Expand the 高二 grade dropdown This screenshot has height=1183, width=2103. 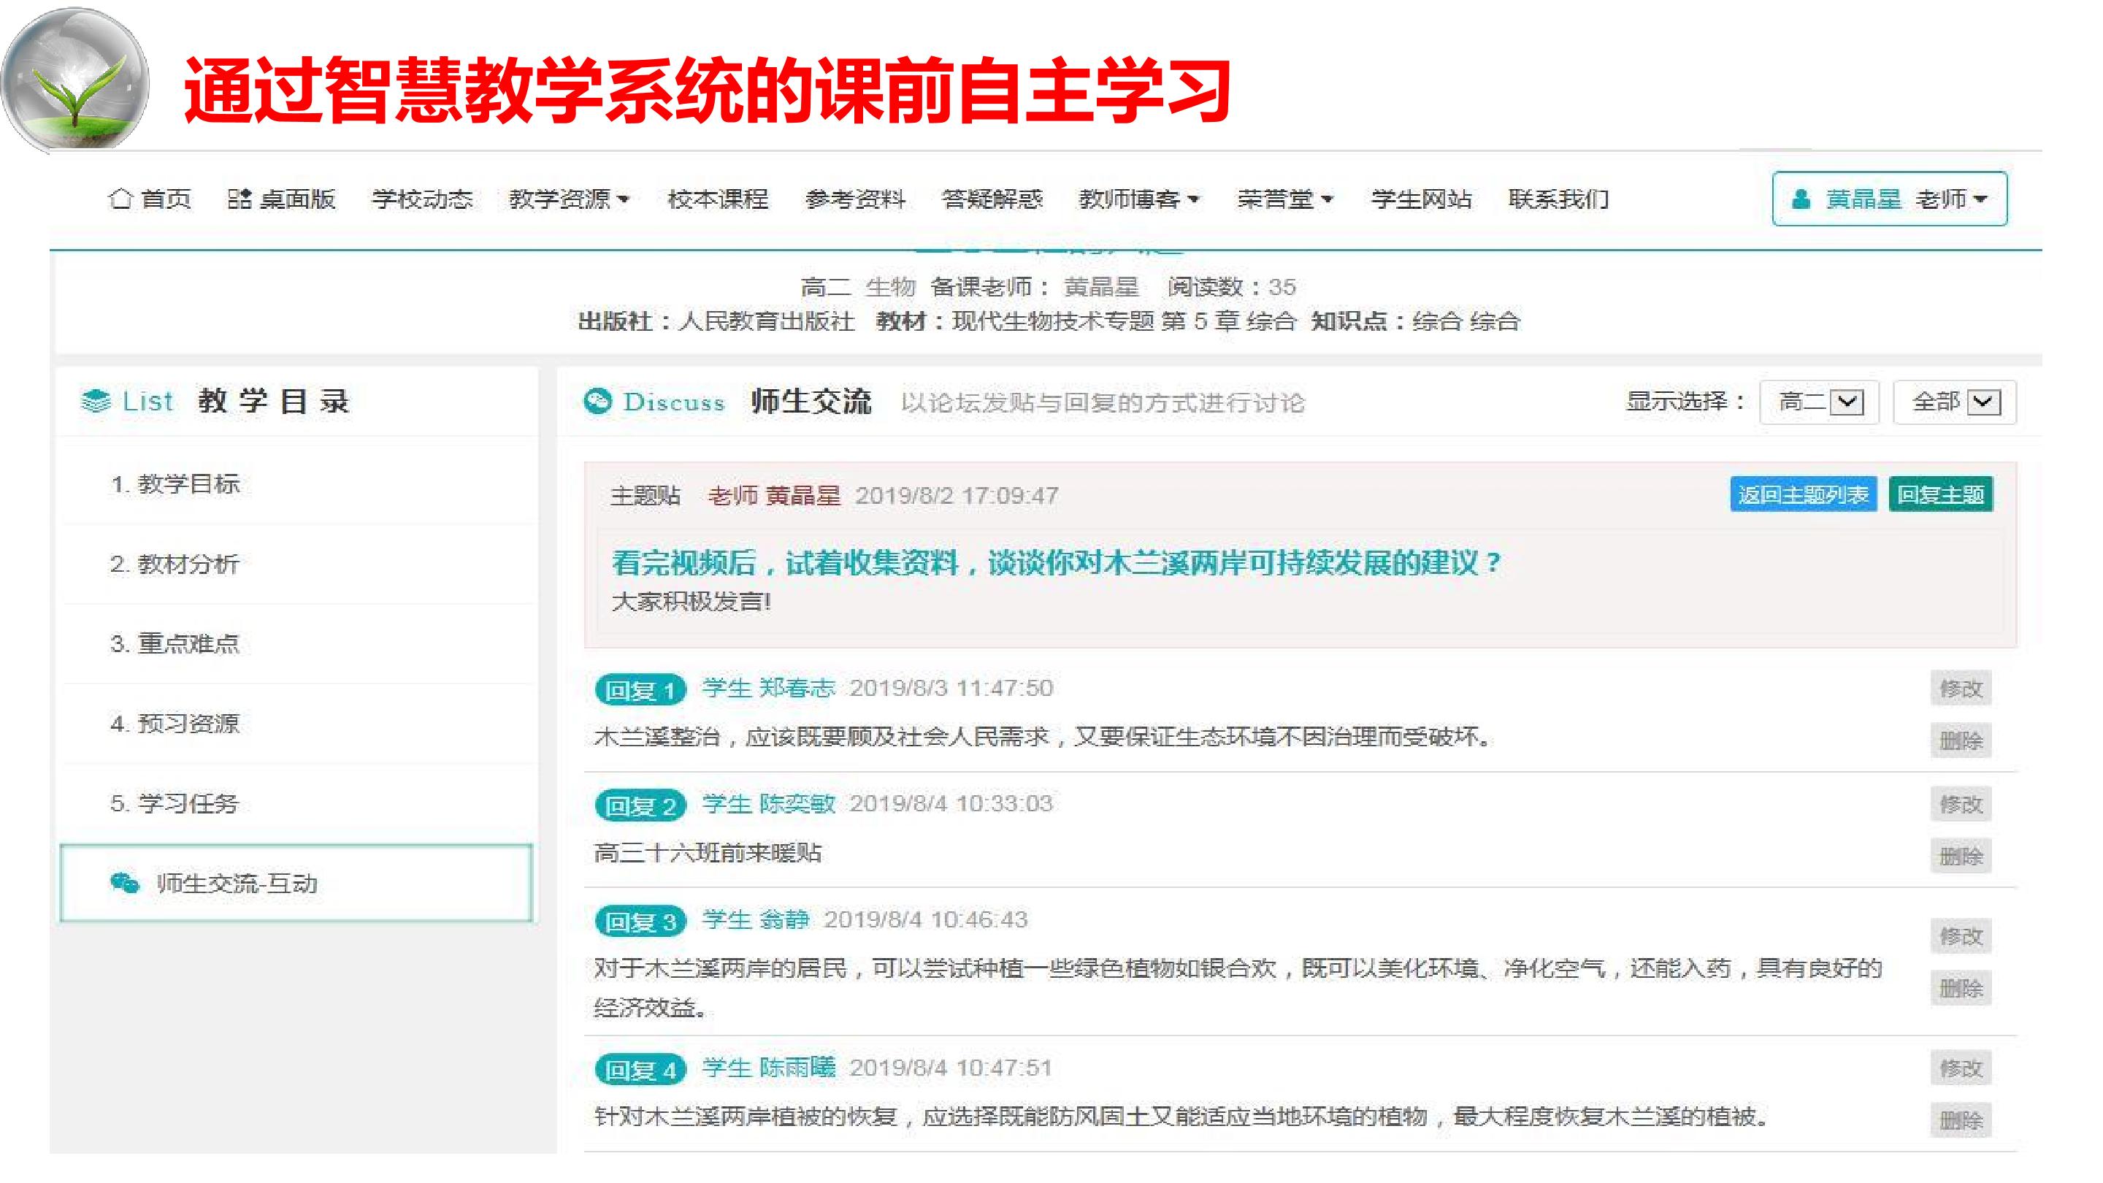pos(1820,402)
